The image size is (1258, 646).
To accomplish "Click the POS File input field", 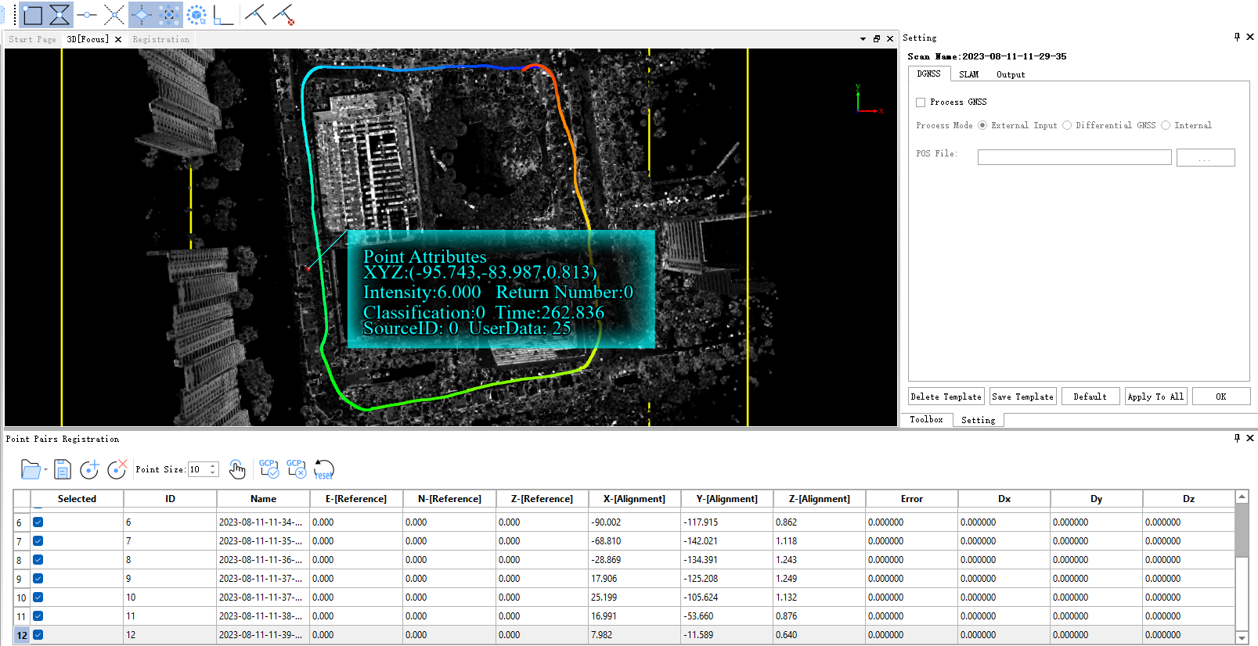I will (1074, 157).
